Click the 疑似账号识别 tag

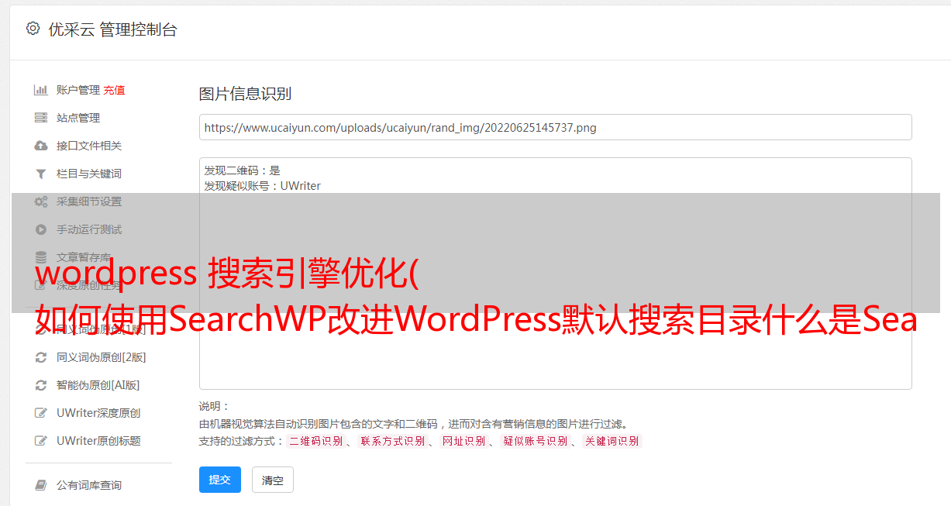tap(536, 441)
